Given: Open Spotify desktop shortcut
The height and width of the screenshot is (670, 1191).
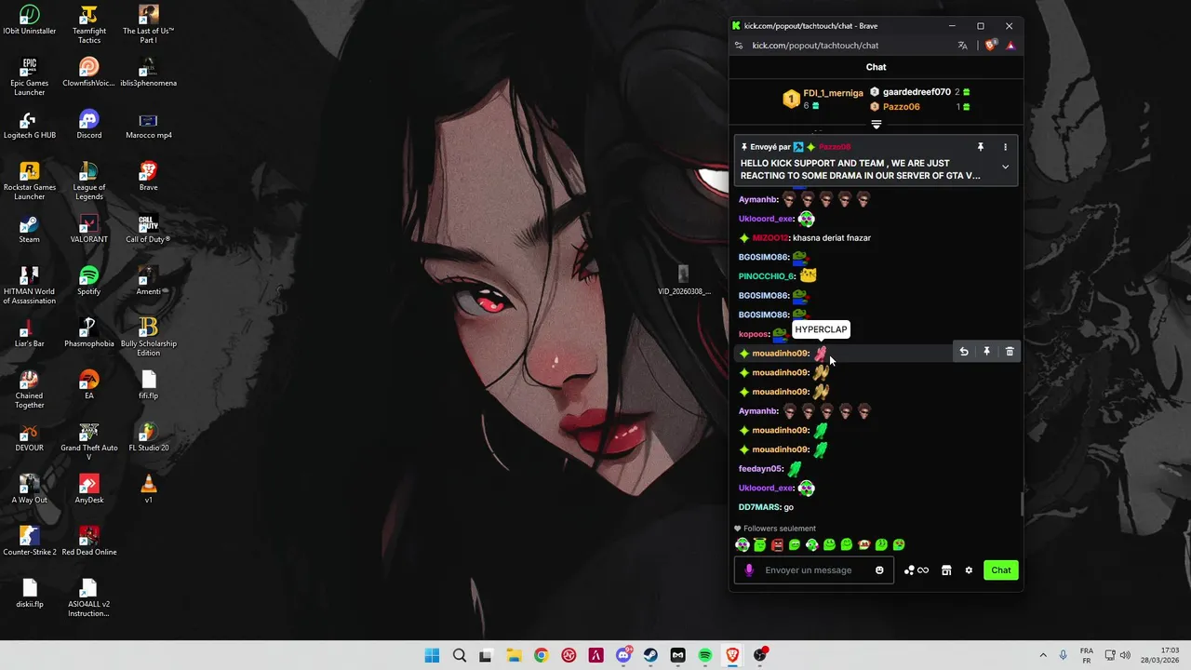Looking at the screenshot, I should click(89, 281).
